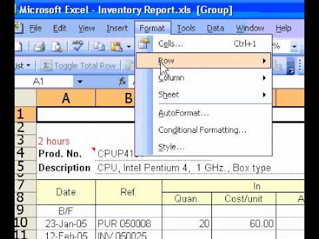Select row 10 header
Image resolution: width=319 pixels, height=239 pixels.
25,223
